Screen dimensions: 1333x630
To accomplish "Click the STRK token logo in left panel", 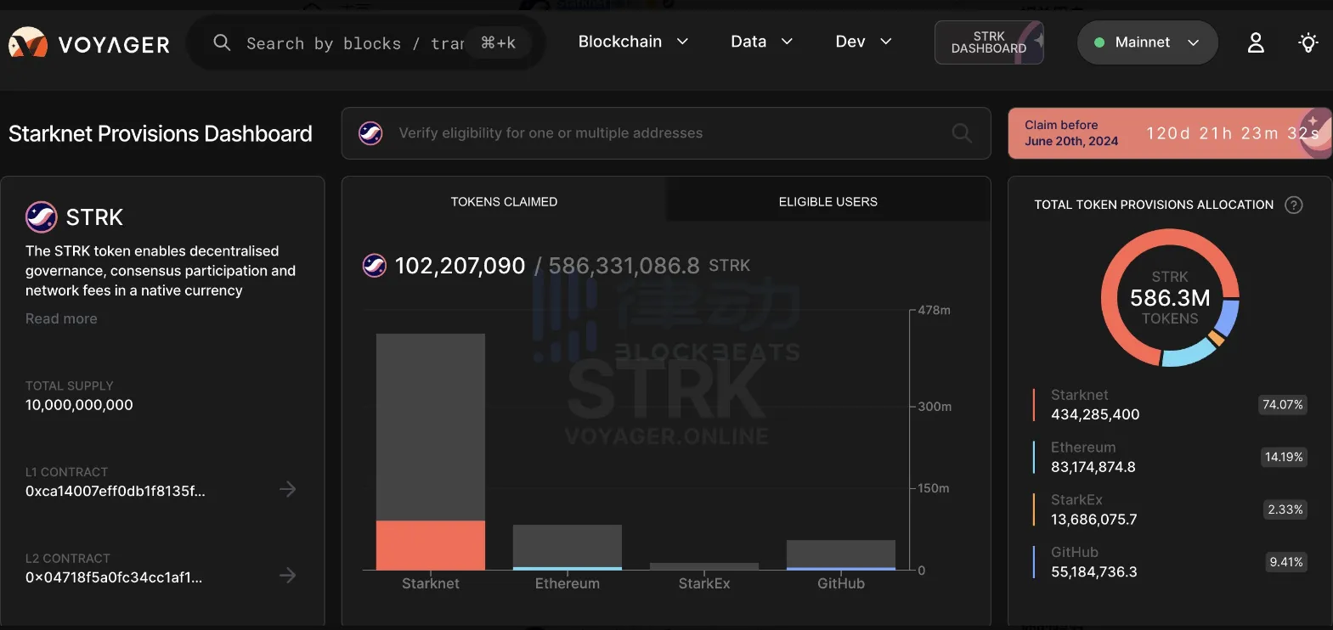I will [x=41, y=217].
